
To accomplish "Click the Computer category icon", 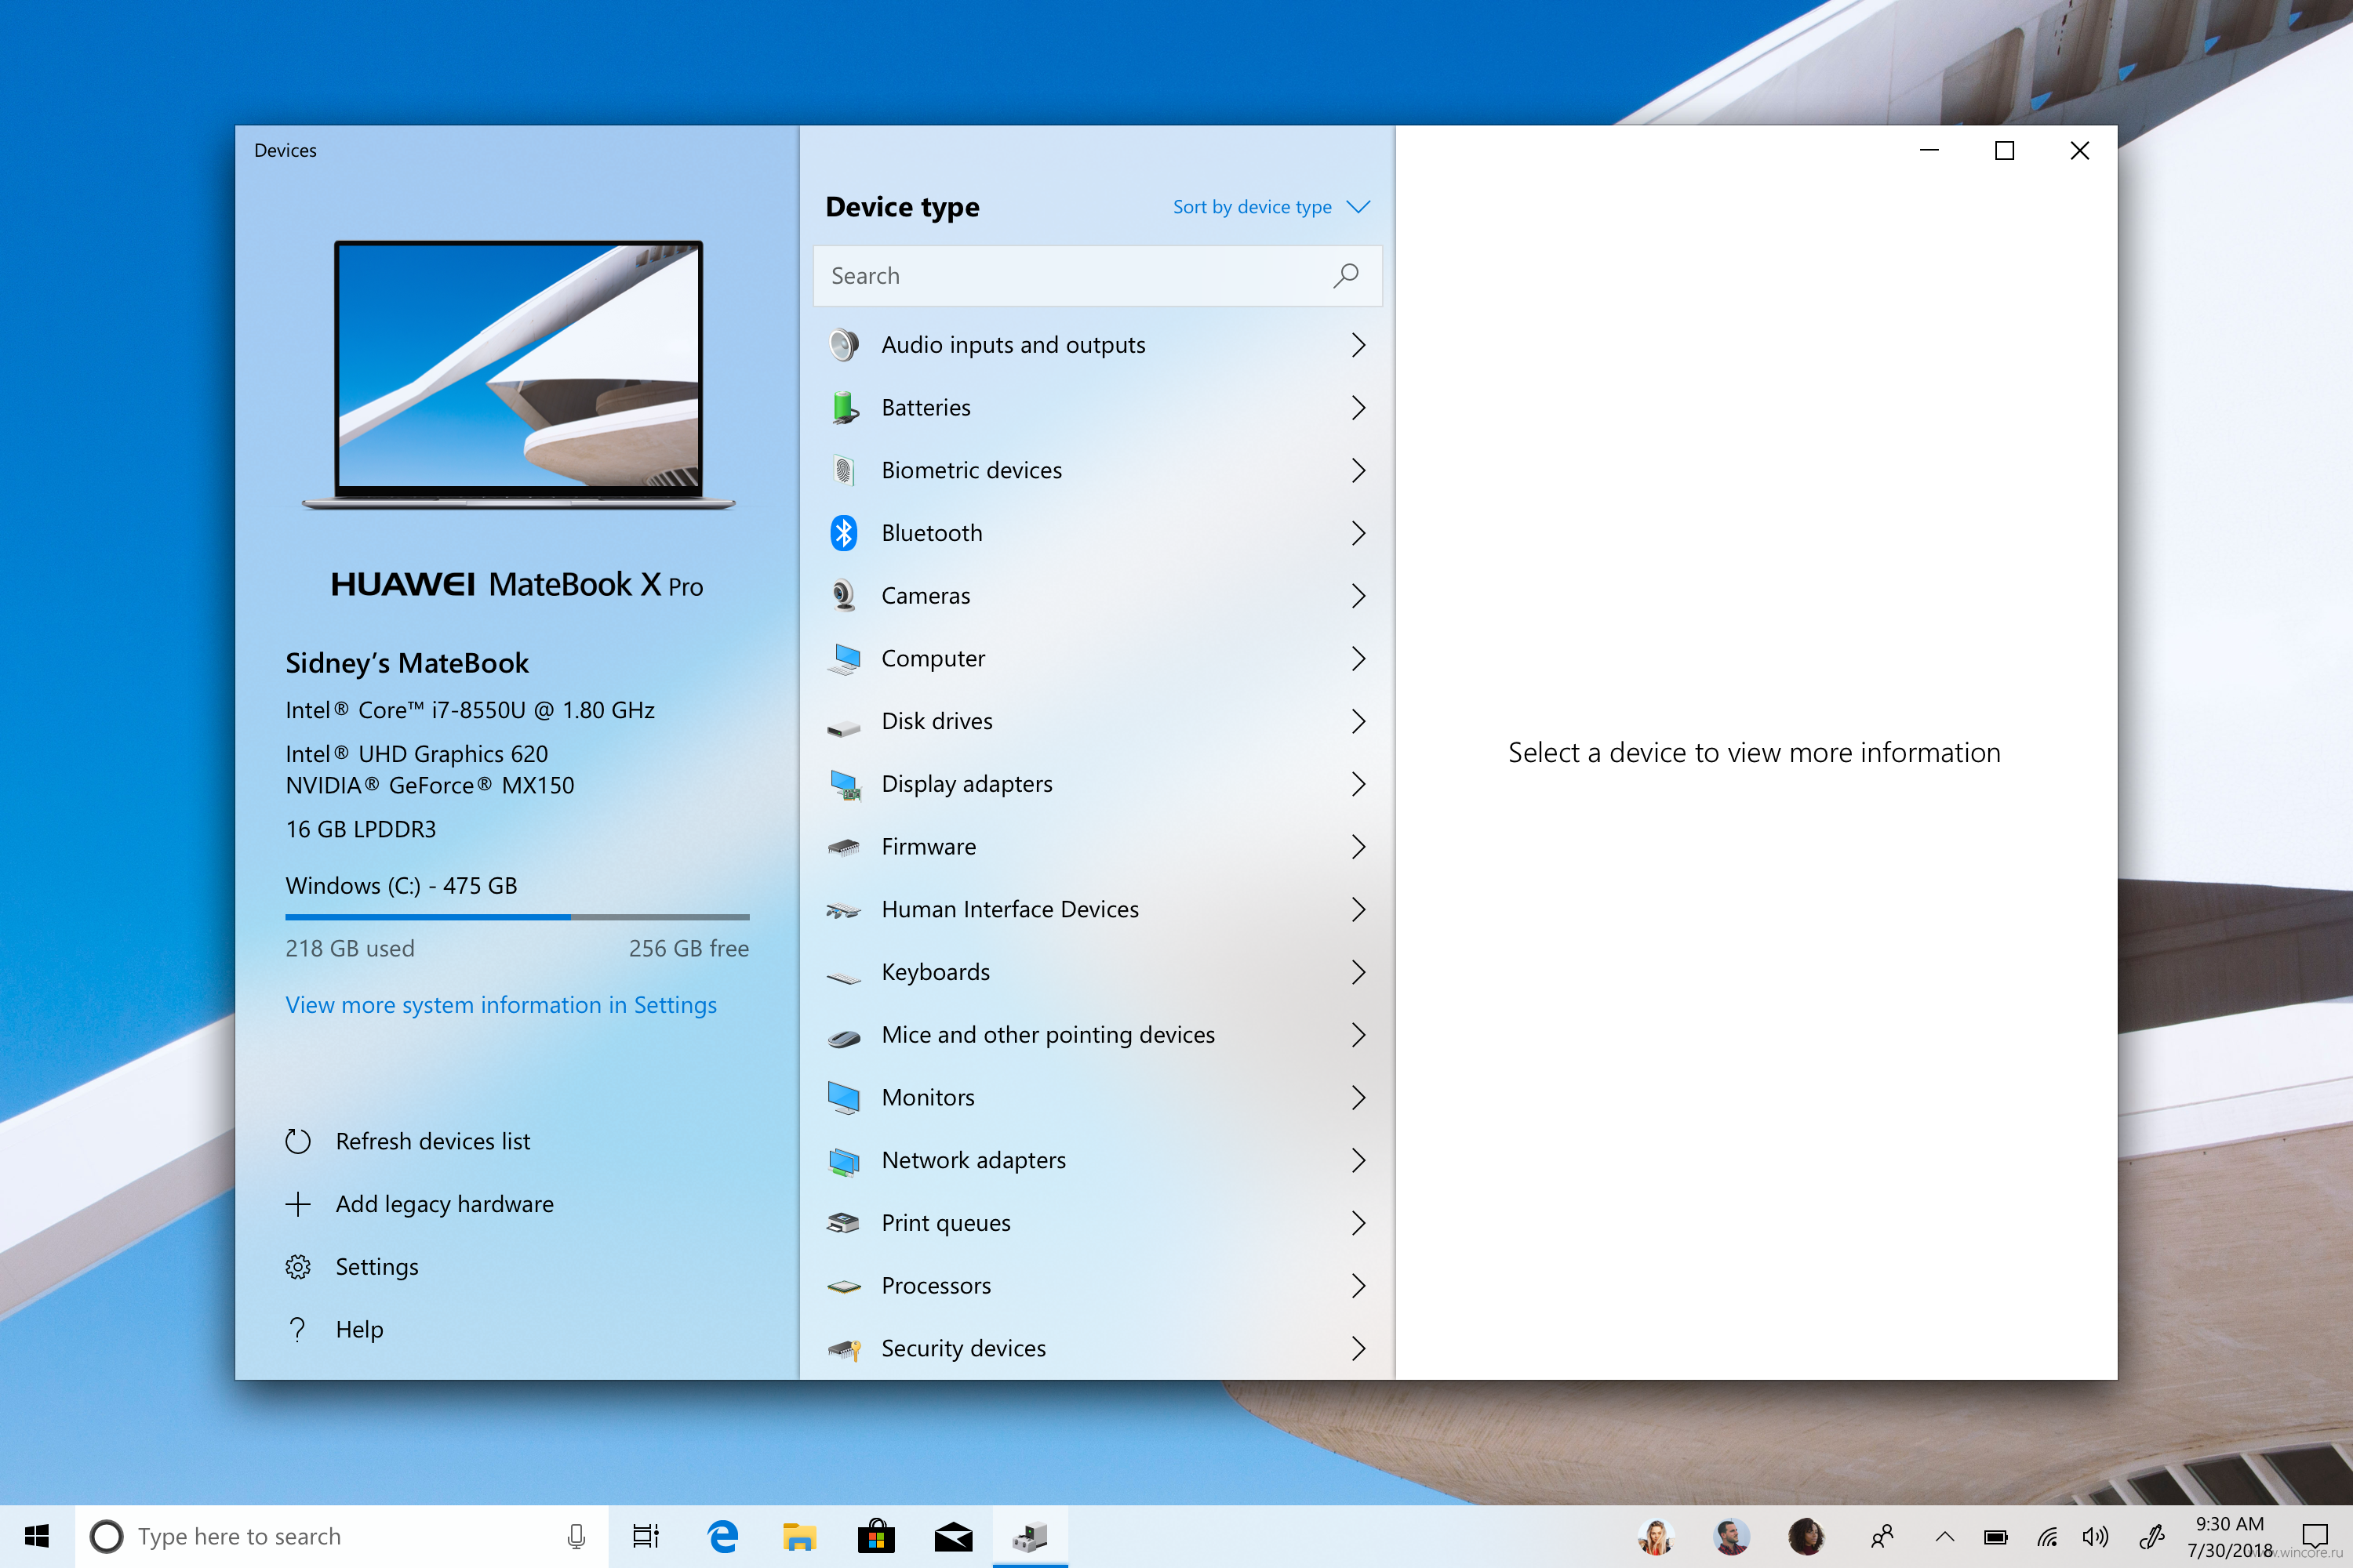I will [843, 659].
